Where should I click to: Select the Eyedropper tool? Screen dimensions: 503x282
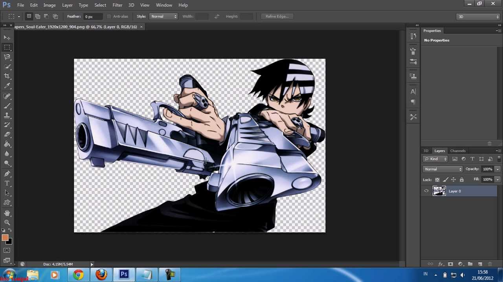(x=7, y=86)
